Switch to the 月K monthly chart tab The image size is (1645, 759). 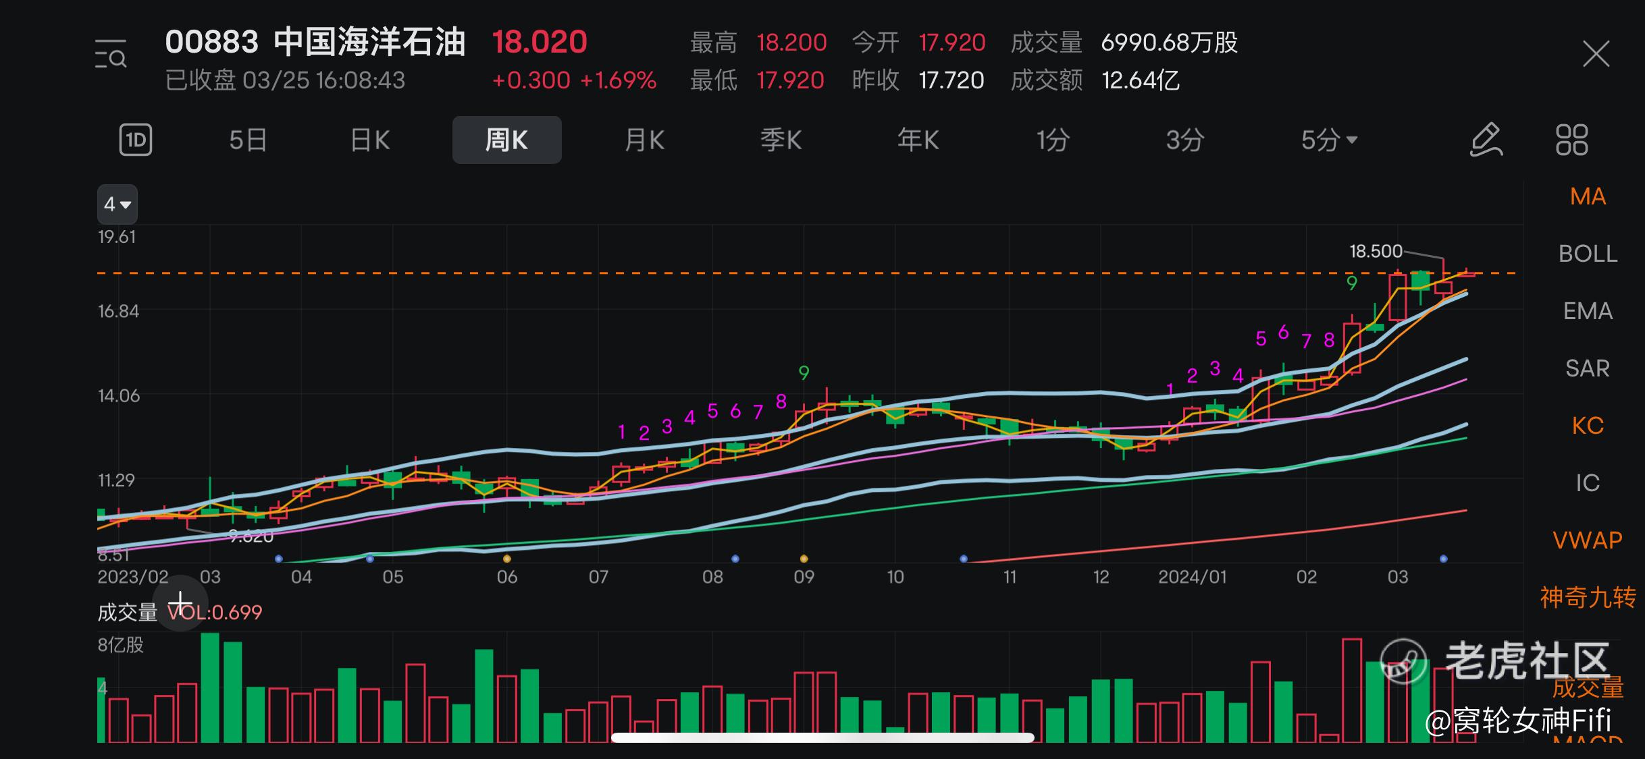point(644,140)
